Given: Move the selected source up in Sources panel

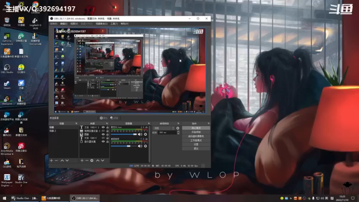Looking at the screenshot, I should click(x=98, y=161).
